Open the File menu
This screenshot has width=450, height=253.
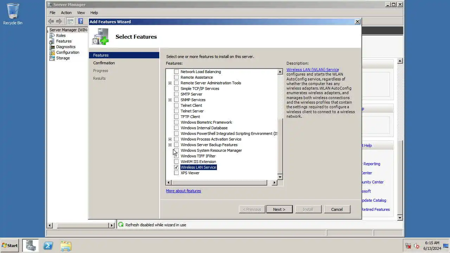tap(52, 13)
